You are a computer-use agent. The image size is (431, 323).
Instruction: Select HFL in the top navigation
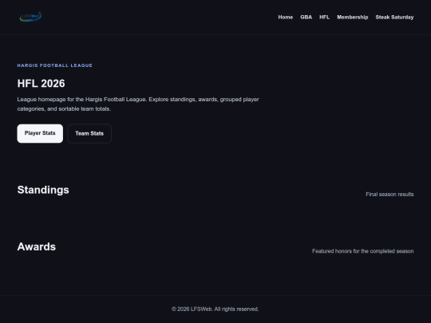click(x=324, y=17)
